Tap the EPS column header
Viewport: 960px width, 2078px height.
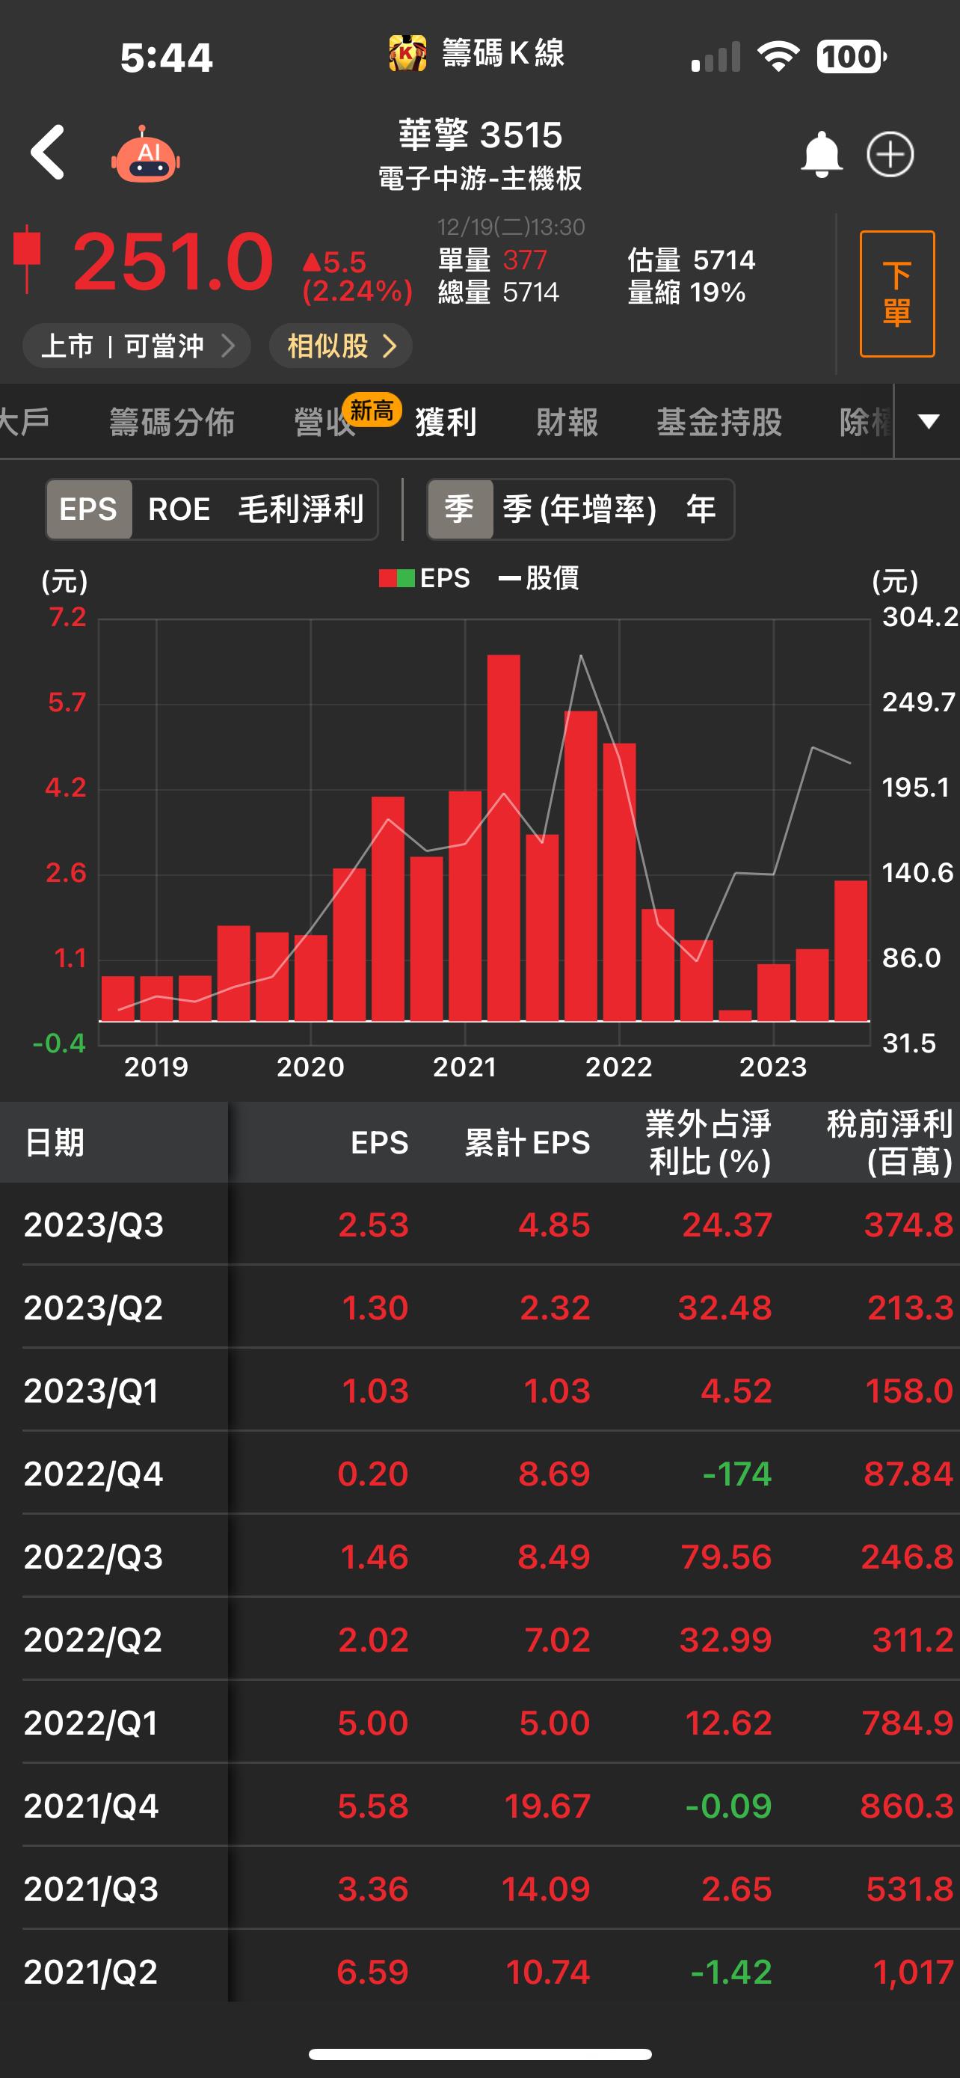pos(380,1142)
